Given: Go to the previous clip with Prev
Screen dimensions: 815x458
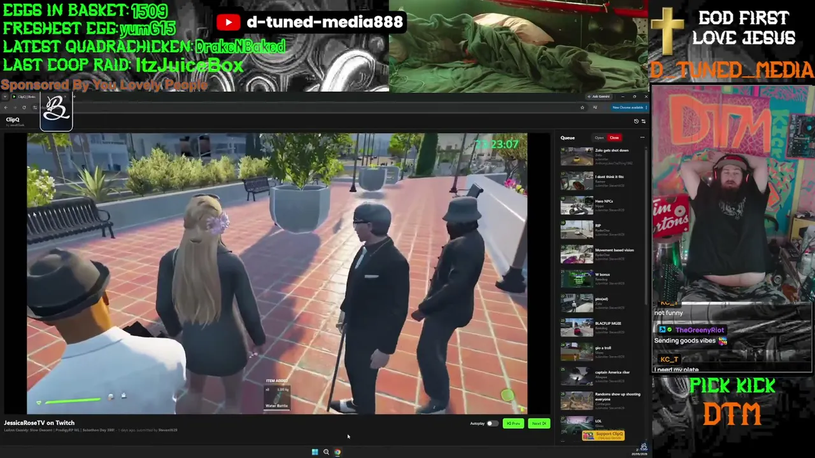Looking at the screenshot, I should 513,424.
